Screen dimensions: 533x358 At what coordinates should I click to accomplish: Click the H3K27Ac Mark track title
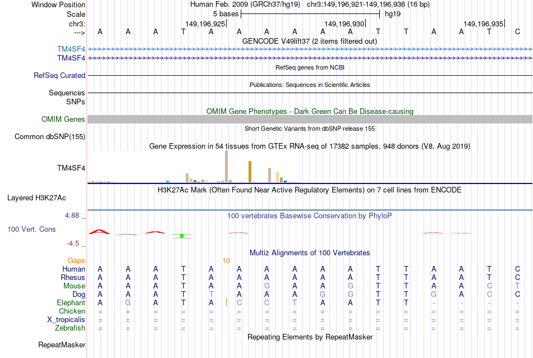(x=309, y=190)
